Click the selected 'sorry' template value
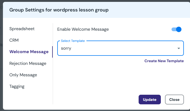Screen dimensions: 190x111 66,48
